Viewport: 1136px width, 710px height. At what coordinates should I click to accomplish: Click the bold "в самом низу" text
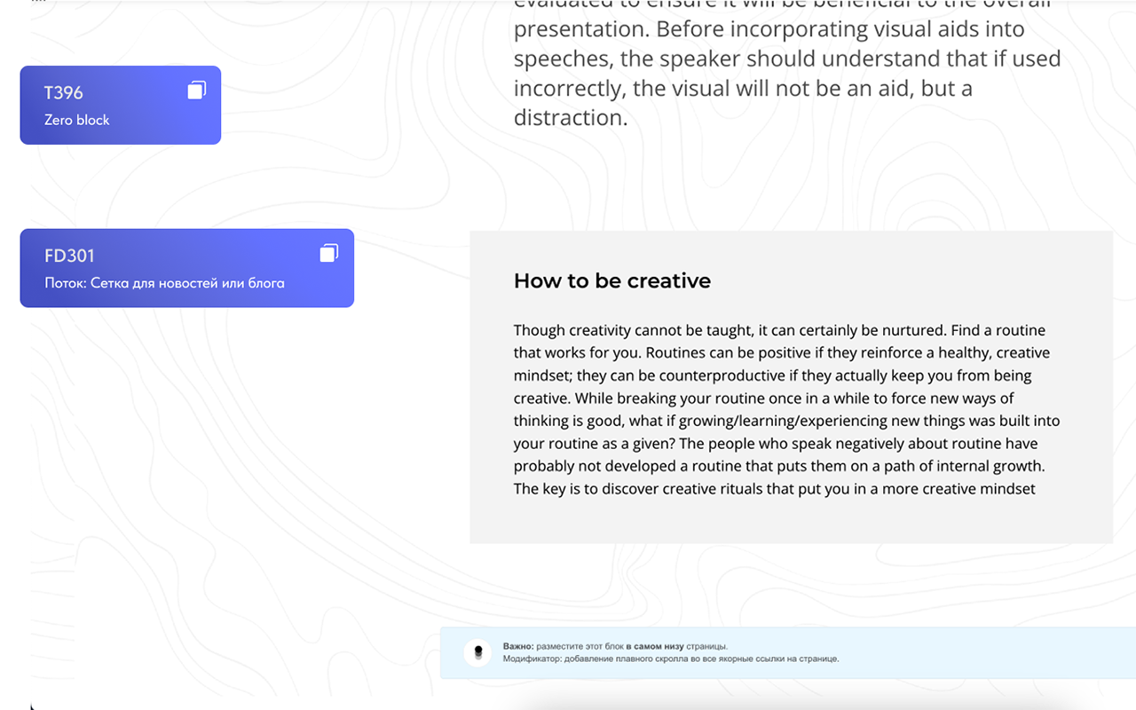point(655,646)
